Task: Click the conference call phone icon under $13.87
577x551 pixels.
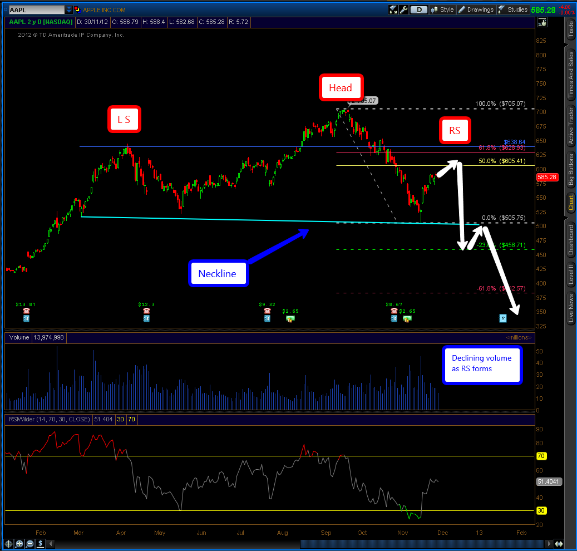Action: pyautogui.click(x=26, y=311)
